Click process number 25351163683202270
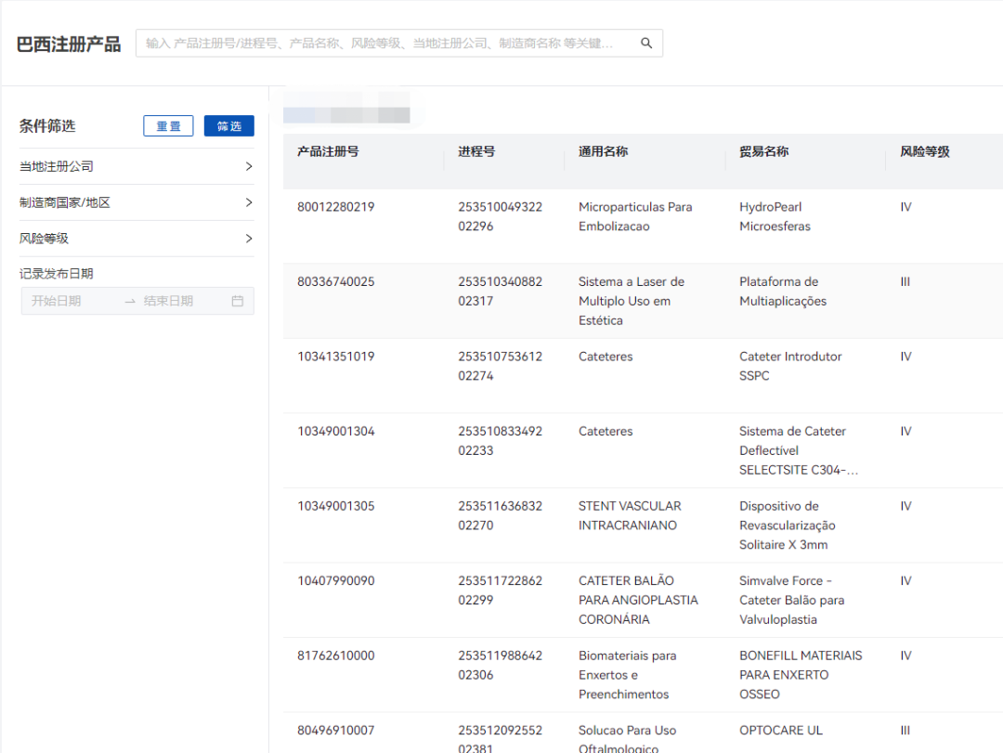The height and width of the screenshot is (753, 1003). pos(501,516)
